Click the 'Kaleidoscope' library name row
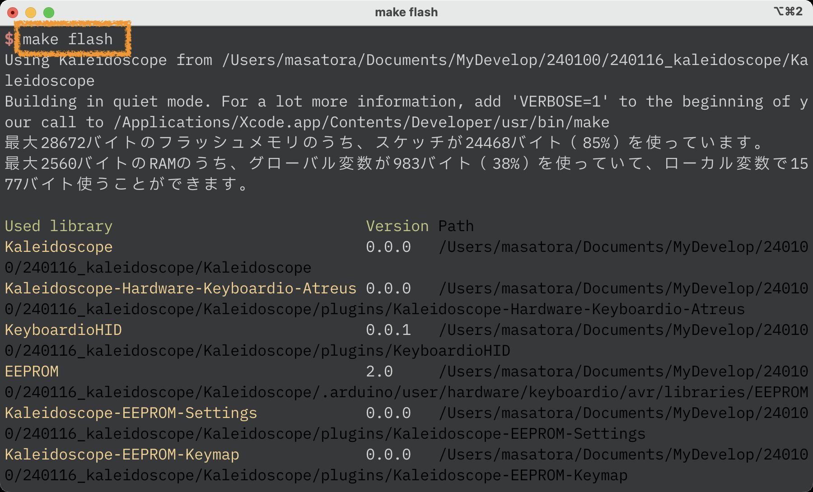 tap(59, 247)
